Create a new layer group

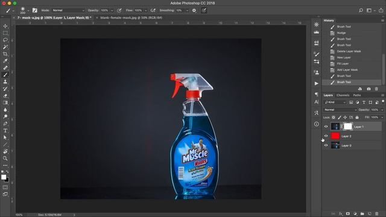point(362,214)
